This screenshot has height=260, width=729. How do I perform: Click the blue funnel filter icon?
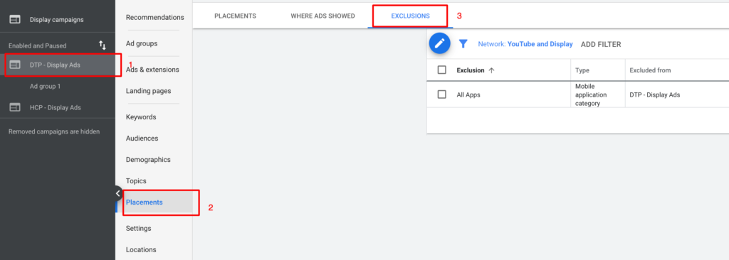463,43
